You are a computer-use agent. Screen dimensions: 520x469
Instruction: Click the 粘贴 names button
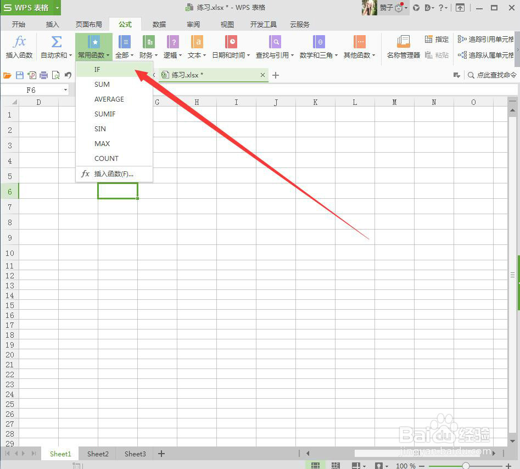pyautogui.click(x=437, y=55)
